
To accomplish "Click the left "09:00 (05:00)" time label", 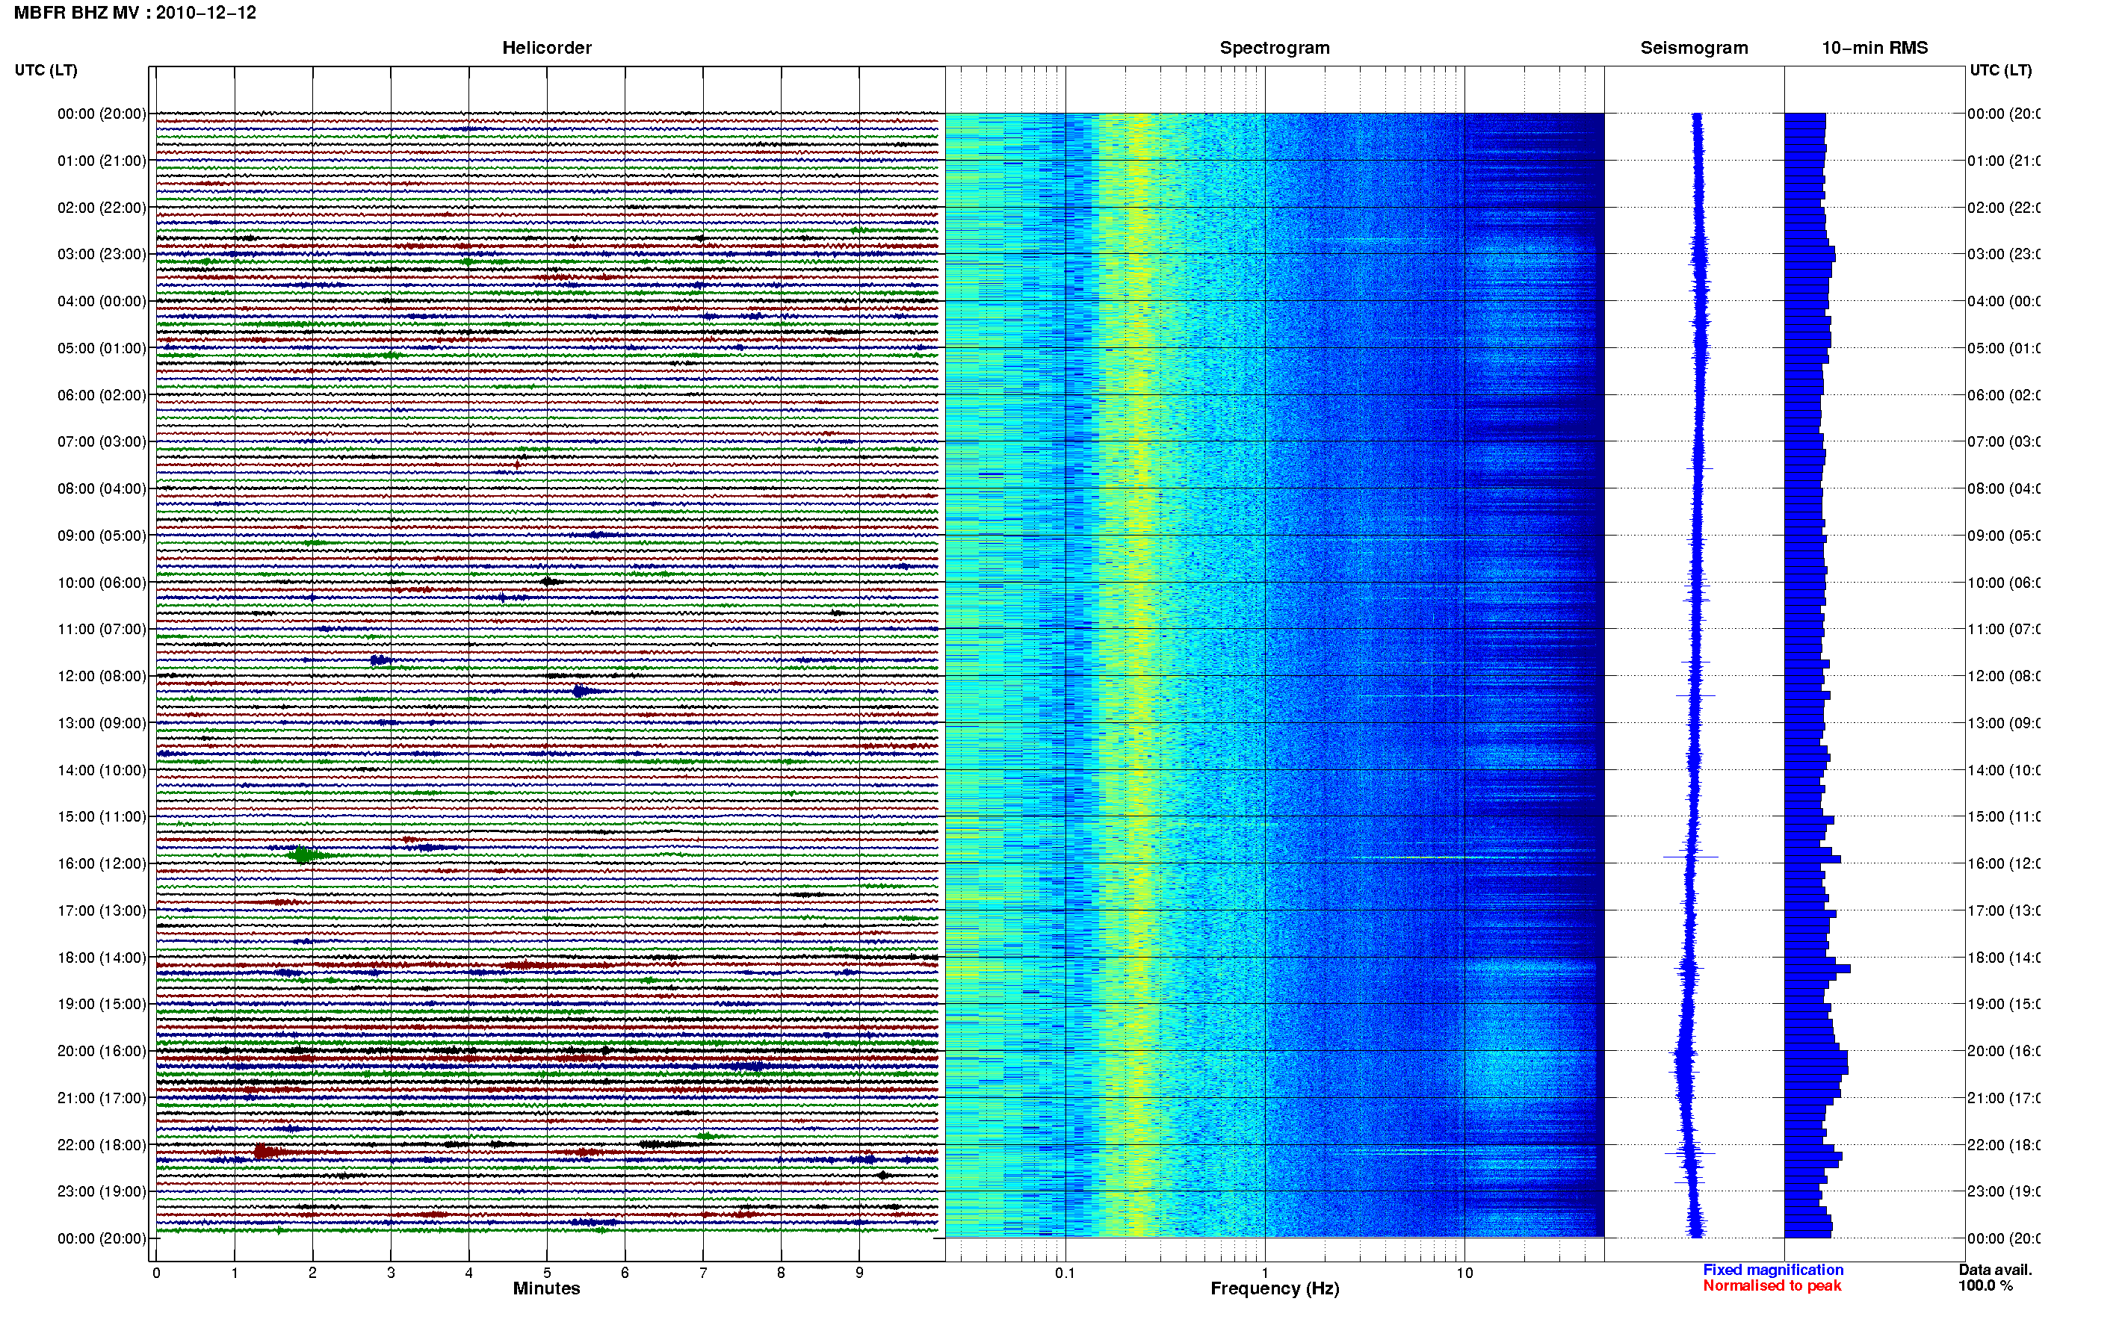I will tap(102, 536).
